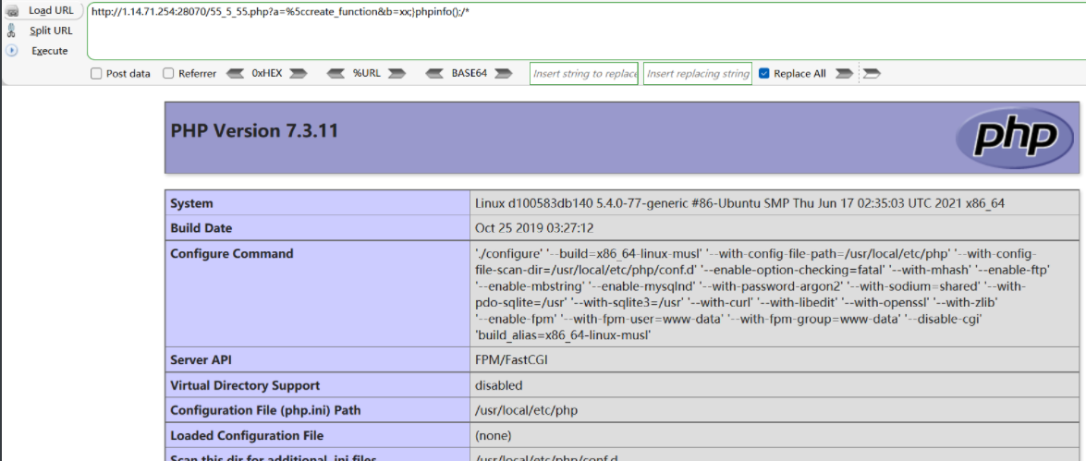Image resolution: width=1086 pixels, height=461 pixels.
Task: Click the replace arrow next to Replace All
Action: point(844,73)
